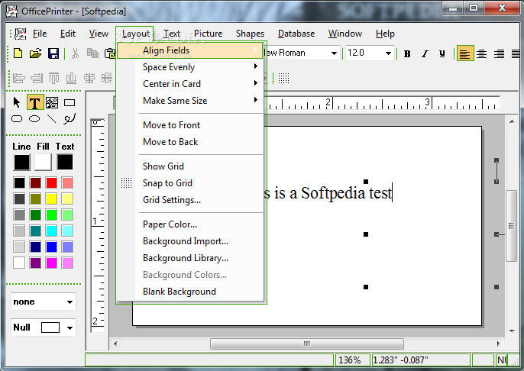Select the Text tool (T)
This screenshot has width=524, height=371.
[x=35, y=102]
